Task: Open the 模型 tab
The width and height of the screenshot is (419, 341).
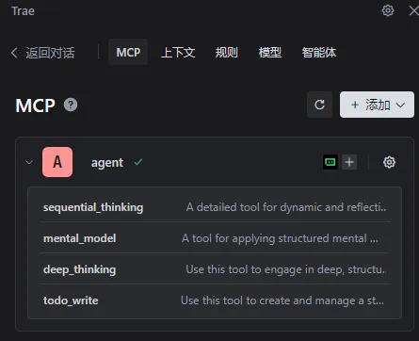Action: [270, 52]
